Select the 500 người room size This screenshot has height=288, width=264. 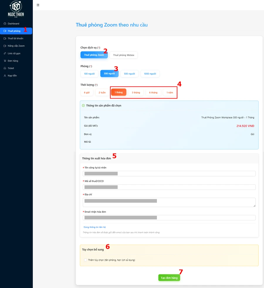[129, 74]
